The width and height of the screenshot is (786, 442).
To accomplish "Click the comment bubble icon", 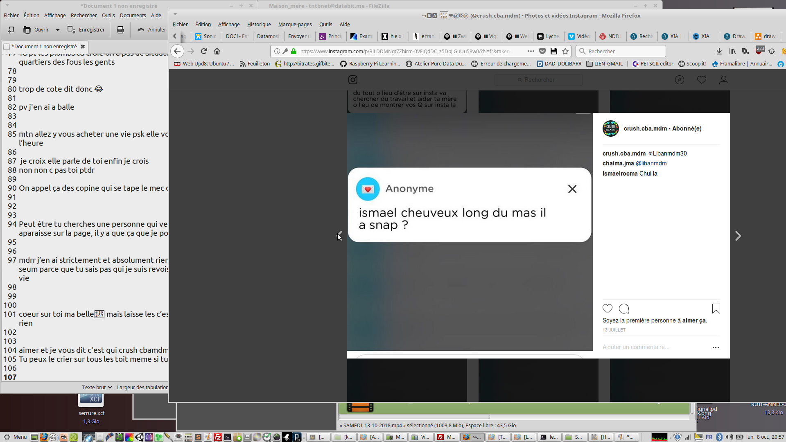I will pyautogui.click(x=624, y=309).
